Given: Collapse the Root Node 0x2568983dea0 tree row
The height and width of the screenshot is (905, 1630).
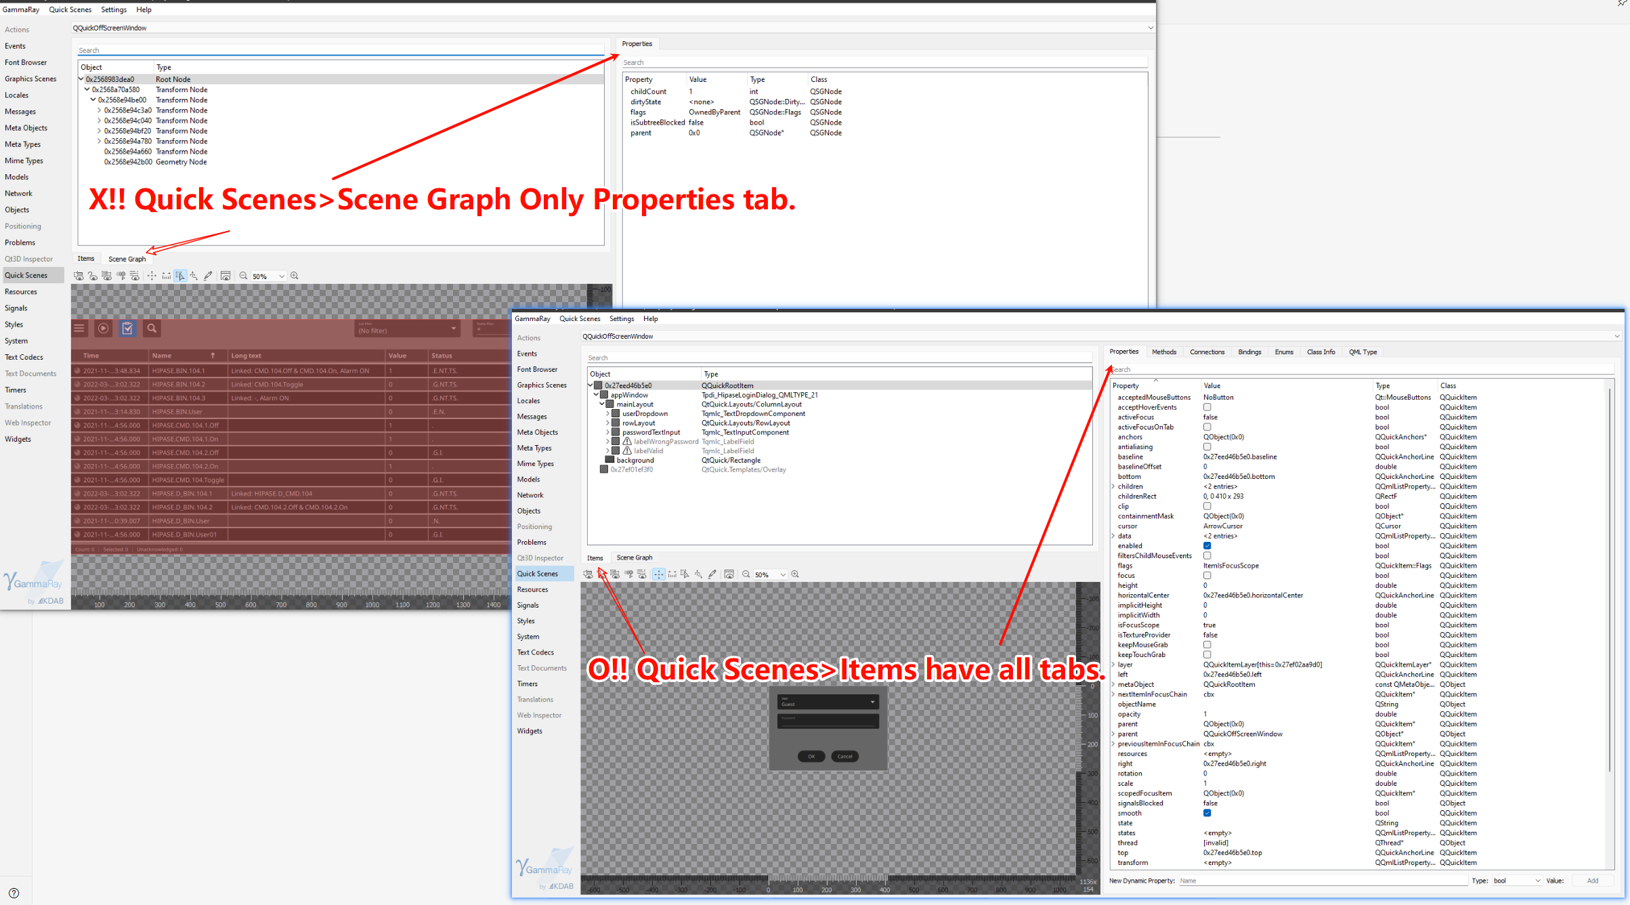Looking at the screenshot, I should (x=81, y=79).
